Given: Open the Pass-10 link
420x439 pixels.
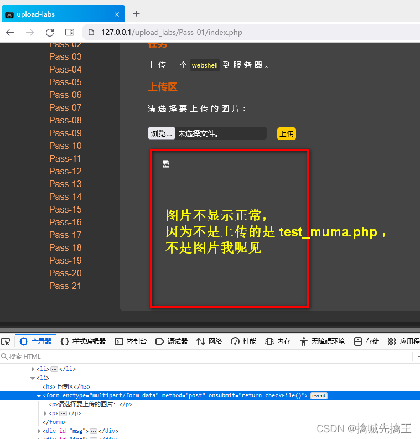Looking at the screenshot, I should [x=65, y=146].
